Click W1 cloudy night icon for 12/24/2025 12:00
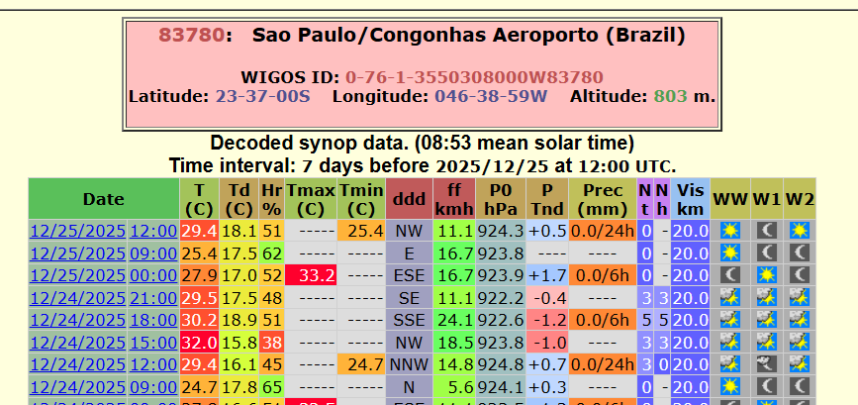The image size is (858, 405). tap(766, 364)
